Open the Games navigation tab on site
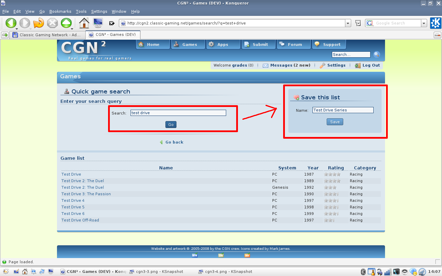Viewport: 442px width, 276px height. point(188,45)
